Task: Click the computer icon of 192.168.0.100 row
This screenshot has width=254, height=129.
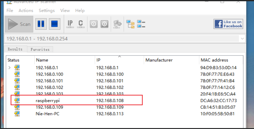Action: 17,74
